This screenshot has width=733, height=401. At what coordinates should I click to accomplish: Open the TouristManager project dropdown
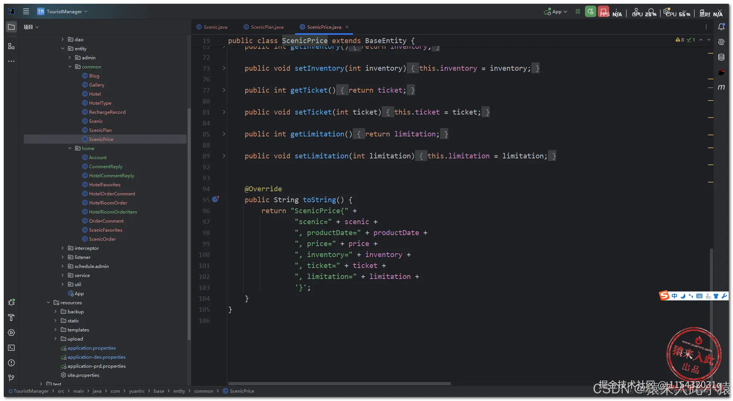point(62,11)
